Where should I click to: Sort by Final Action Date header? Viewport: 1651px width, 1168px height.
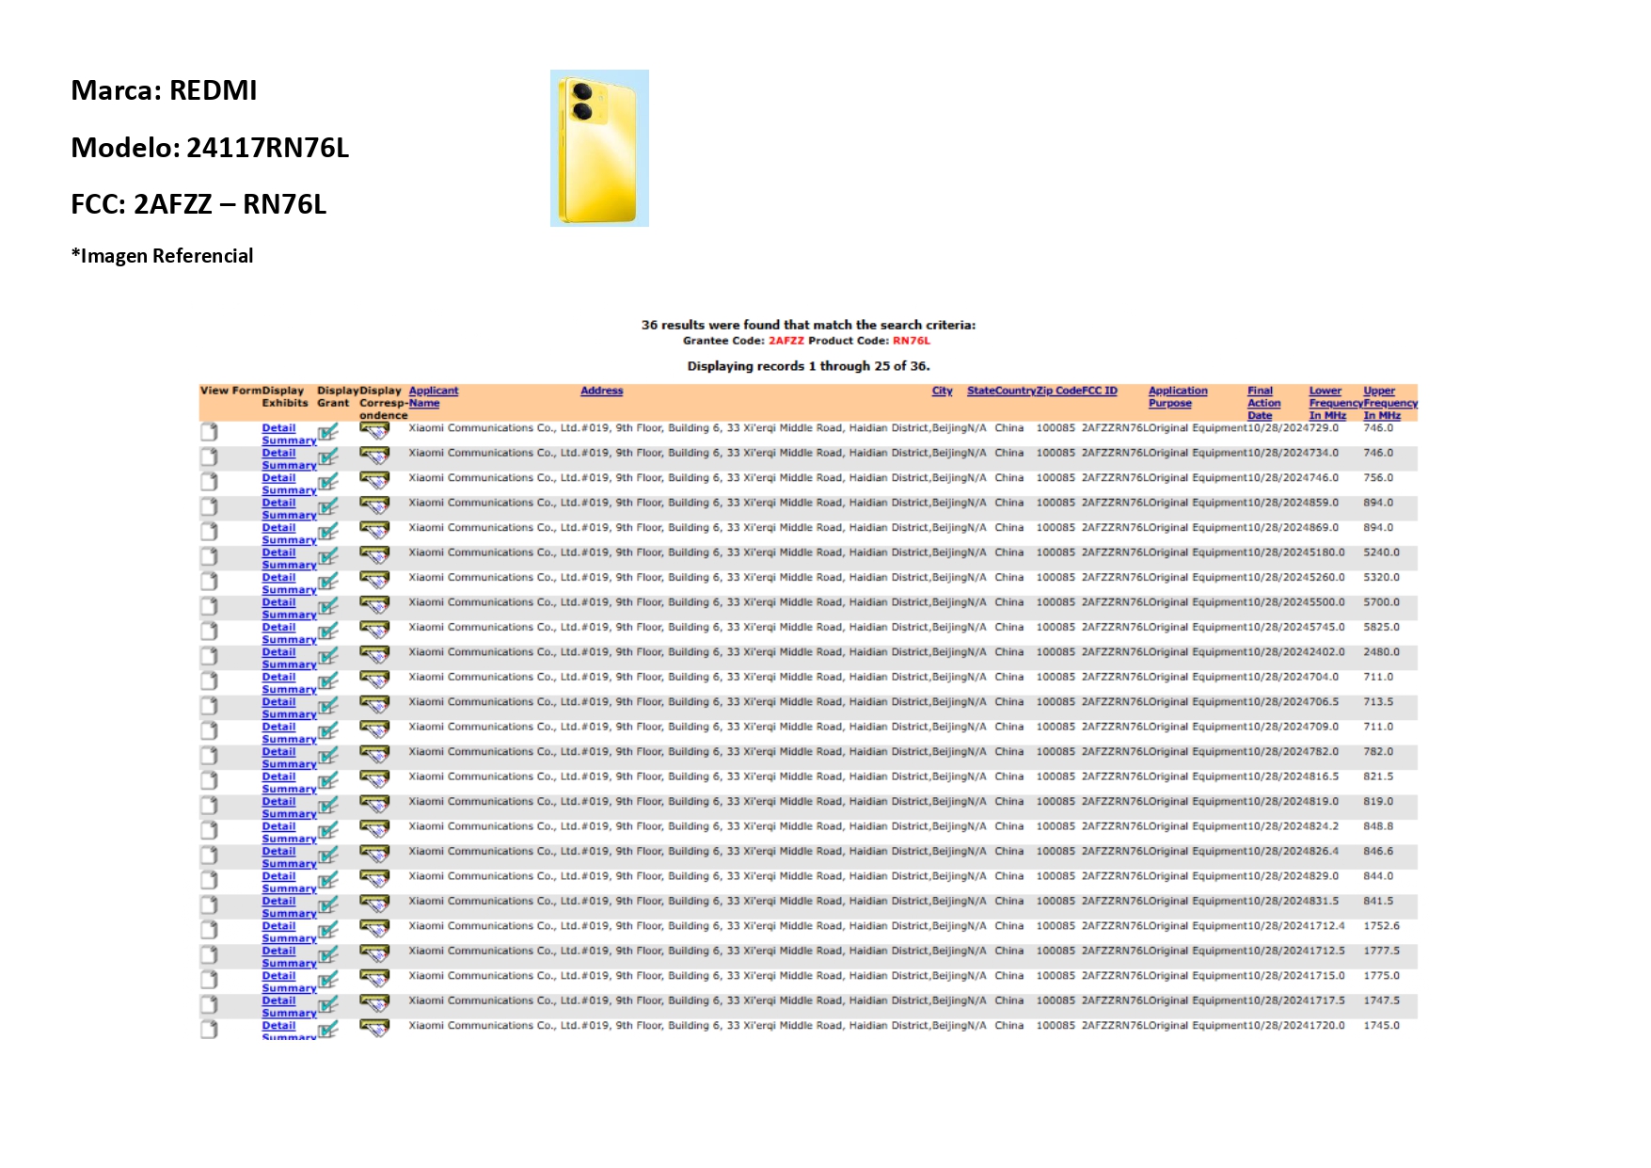[1263, 403]
